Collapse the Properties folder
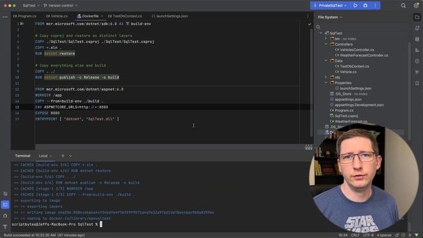This screenshot has height=238, width=423. (326, 83)
